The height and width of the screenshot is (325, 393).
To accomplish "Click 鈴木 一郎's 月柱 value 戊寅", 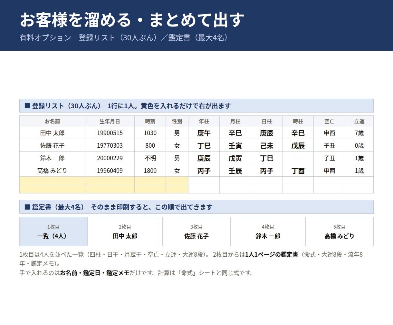I will pos(235,158).
